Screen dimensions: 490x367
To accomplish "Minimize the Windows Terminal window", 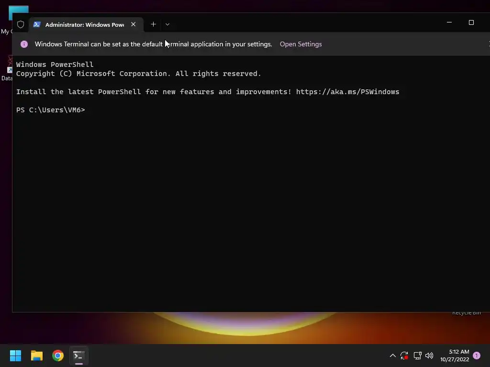I will pyautogui.click(x=449, y=22).
